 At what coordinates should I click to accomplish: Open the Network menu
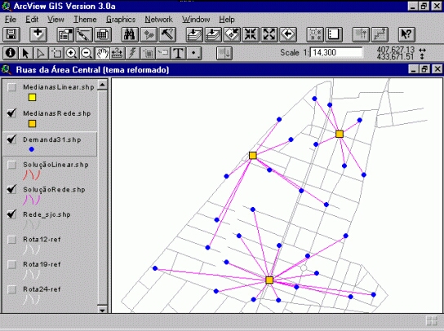tap(158, 20)
